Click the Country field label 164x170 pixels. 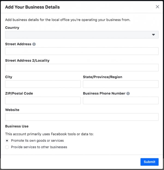coord(12,28)
